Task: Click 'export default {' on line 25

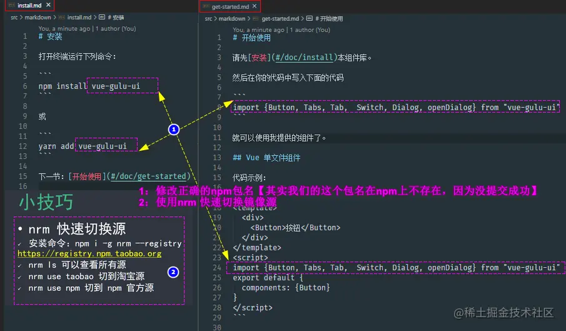Action: click(268, 278)
